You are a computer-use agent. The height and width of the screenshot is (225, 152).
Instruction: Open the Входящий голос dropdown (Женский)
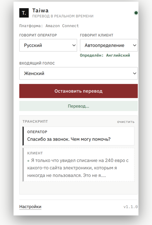(x=78, y=73)
